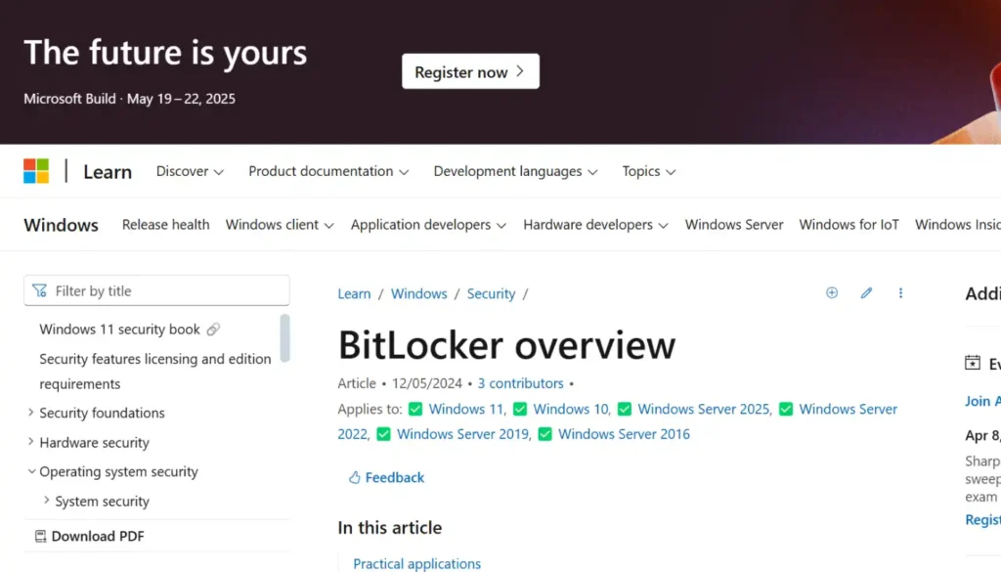This screenshot has height=572, width=1001.
Task: Open the Development languages dropdown
Action: pyautogui.click(x=515, y=171)
